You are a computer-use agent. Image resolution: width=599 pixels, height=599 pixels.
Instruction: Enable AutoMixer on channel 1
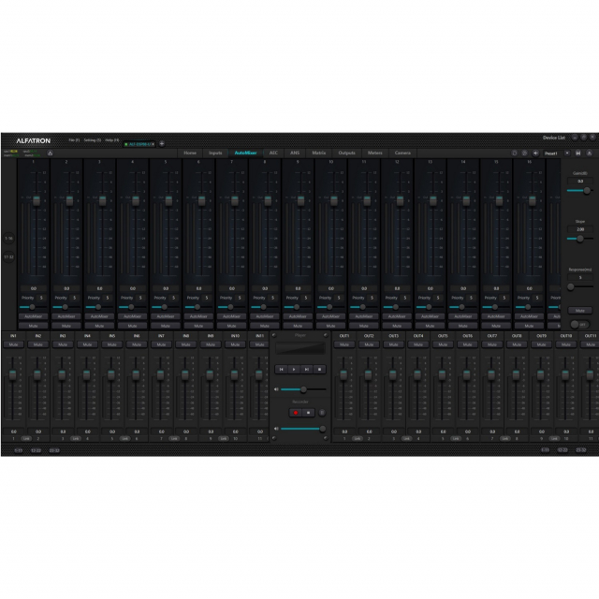[x=33, y=316]
